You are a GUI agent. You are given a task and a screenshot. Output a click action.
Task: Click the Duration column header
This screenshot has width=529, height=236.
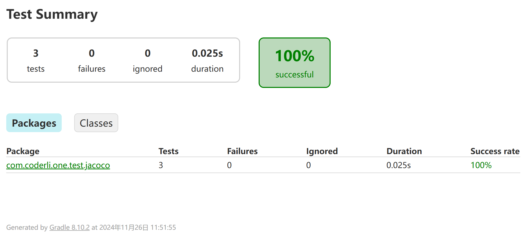pos(404,151)
